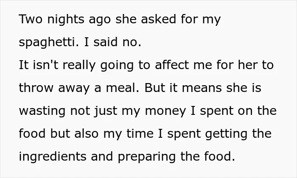Click the phrase "Two nights ago"
297x178 pixels.
pos(65,19)
